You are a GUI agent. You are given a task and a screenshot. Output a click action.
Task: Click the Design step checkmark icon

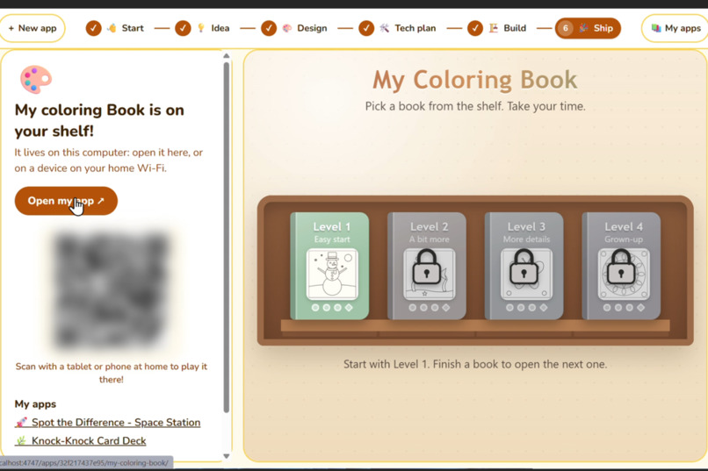pos(269,28)
